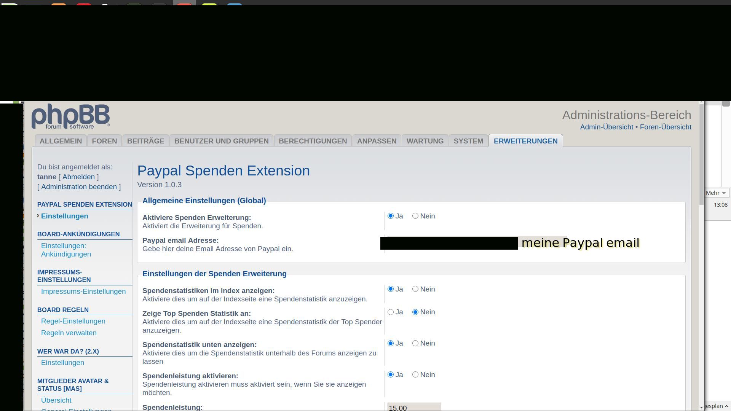Click the 13:08 timestamp in background window
Viewport: 731px width, 411px height.
pos(721,205)
